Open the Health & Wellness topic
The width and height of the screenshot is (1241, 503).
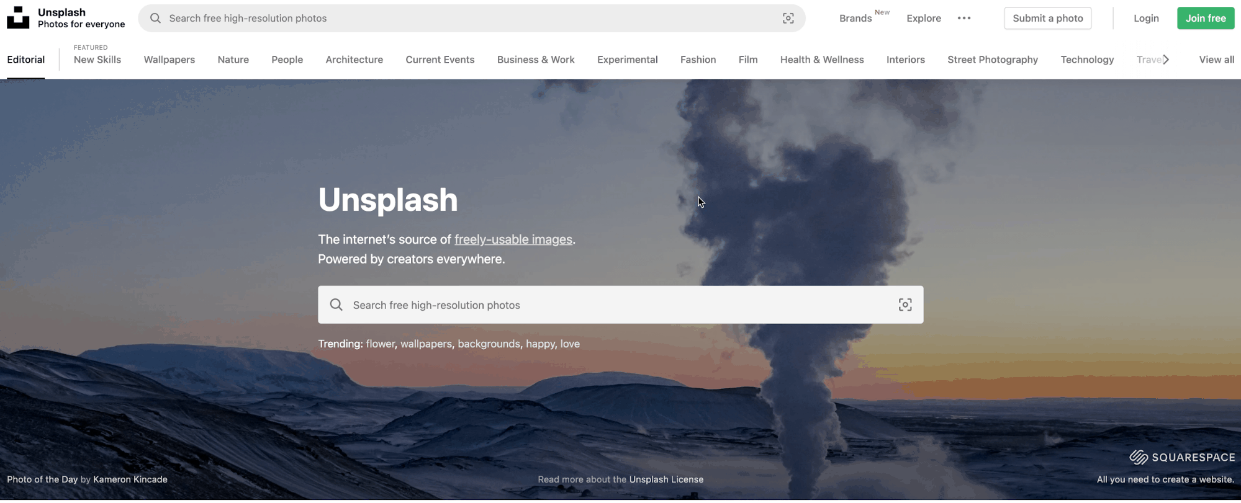(822, 60)
